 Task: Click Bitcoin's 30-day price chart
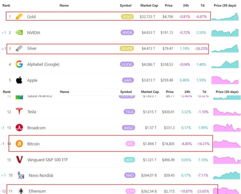[x=227, y=144]
